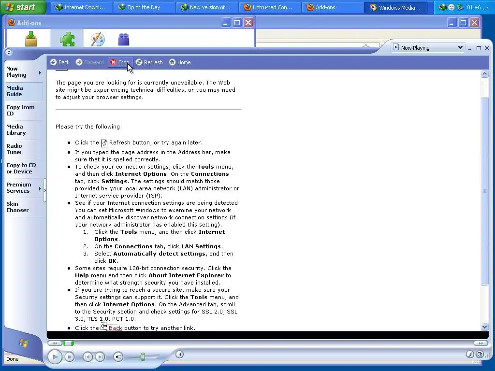Open the Windows Start menu
This screenshot has width=495, height=371.
point(23,7)
